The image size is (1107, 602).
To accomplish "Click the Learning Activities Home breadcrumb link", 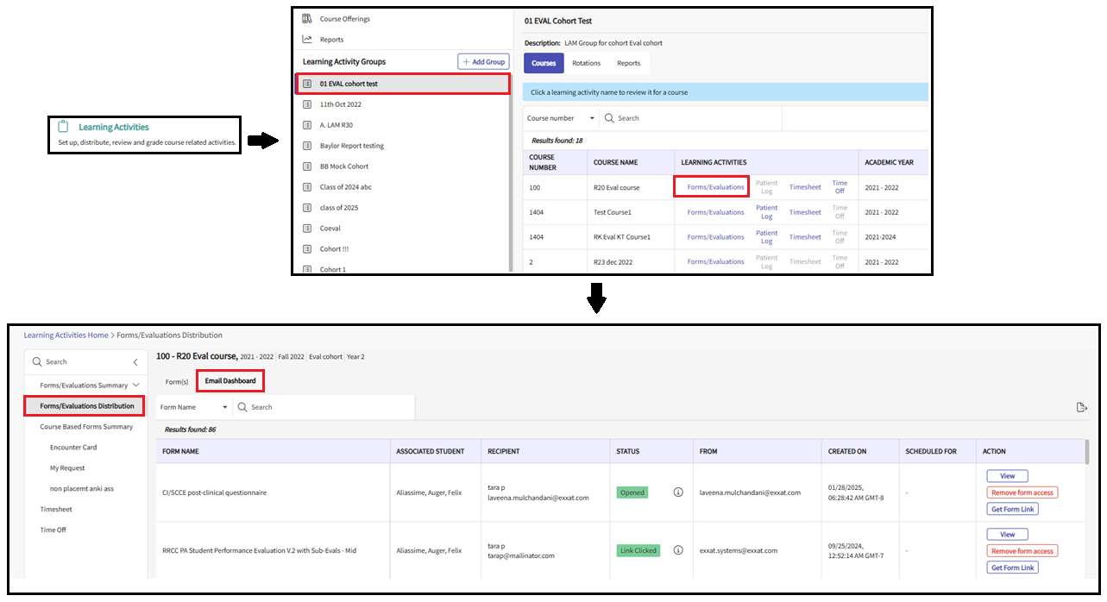I will 66,335.
